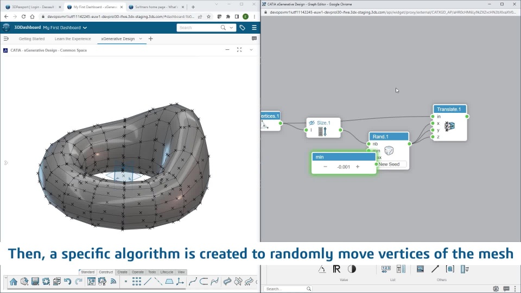Click the nb input port of Rand.1
This screenshot has width=521, height=293.
[x=368, y=144]
